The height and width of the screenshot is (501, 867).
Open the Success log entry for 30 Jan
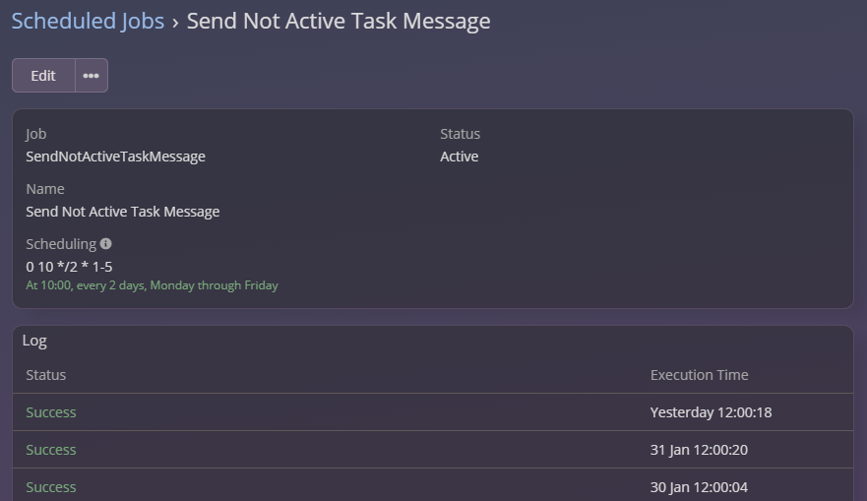coord(51,487)
